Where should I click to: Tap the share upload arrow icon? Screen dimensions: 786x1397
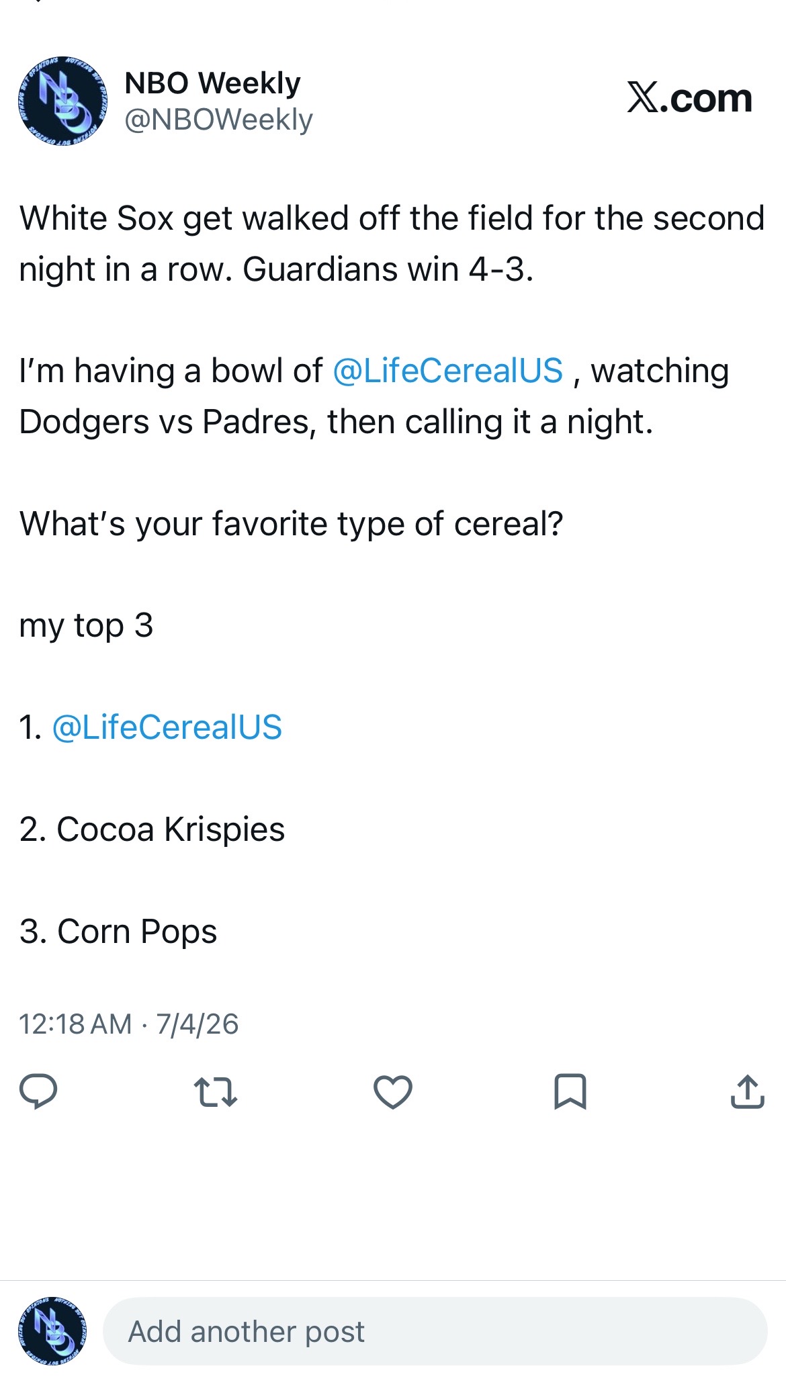tap(747, 1091)
